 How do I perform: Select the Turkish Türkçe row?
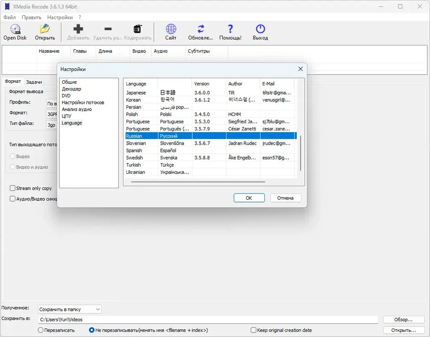pos(211,165)
